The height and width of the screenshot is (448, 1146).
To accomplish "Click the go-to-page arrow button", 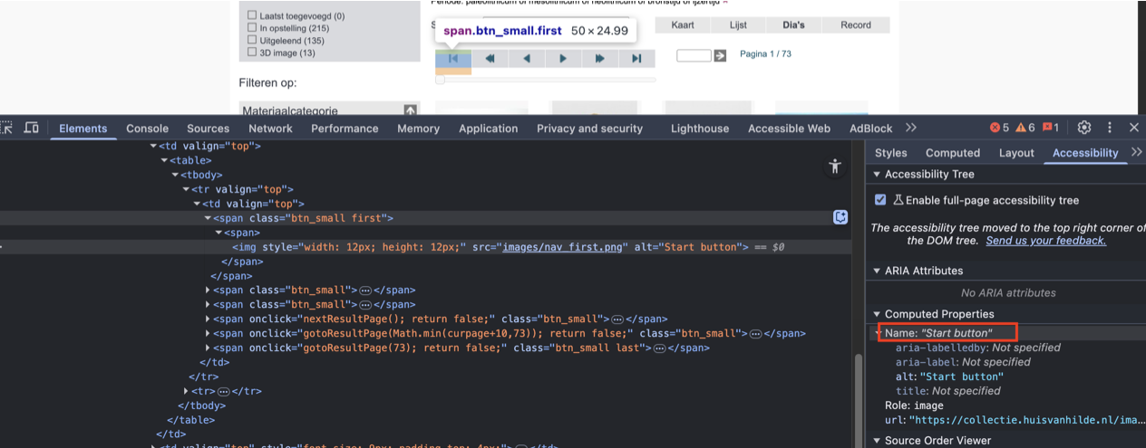I will 720,56.
